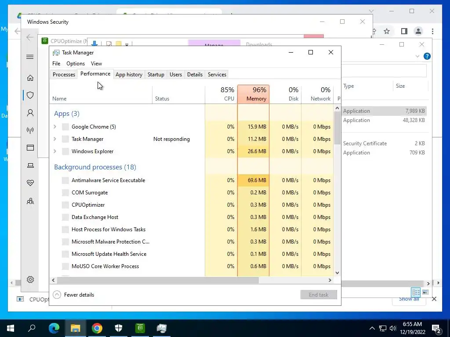450x337 pixels.
Task: Click scroll down arrow in process list
Action: 337,273
